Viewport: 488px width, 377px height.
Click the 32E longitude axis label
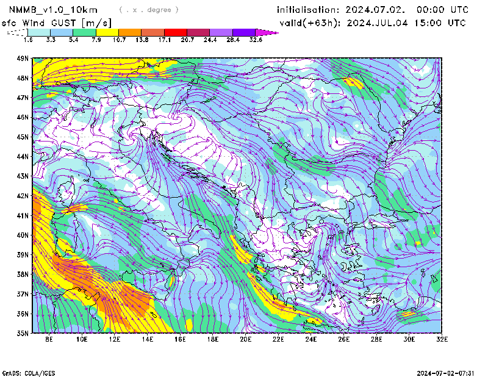coord(442,339)
